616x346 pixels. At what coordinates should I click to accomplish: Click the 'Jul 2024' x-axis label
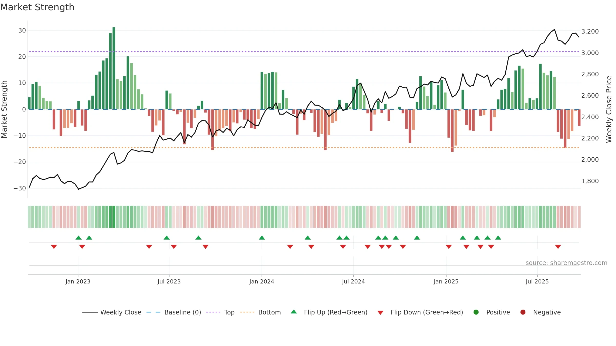[353, 282]
